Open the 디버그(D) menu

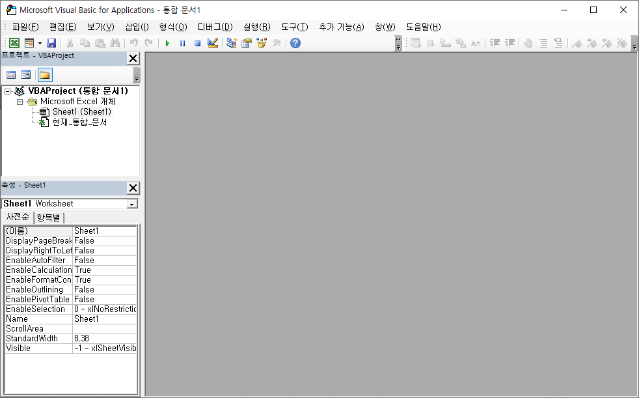[x=215, y=27]
